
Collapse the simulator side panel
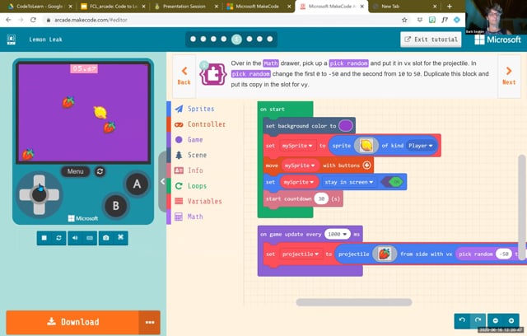[x=162, y=181]
